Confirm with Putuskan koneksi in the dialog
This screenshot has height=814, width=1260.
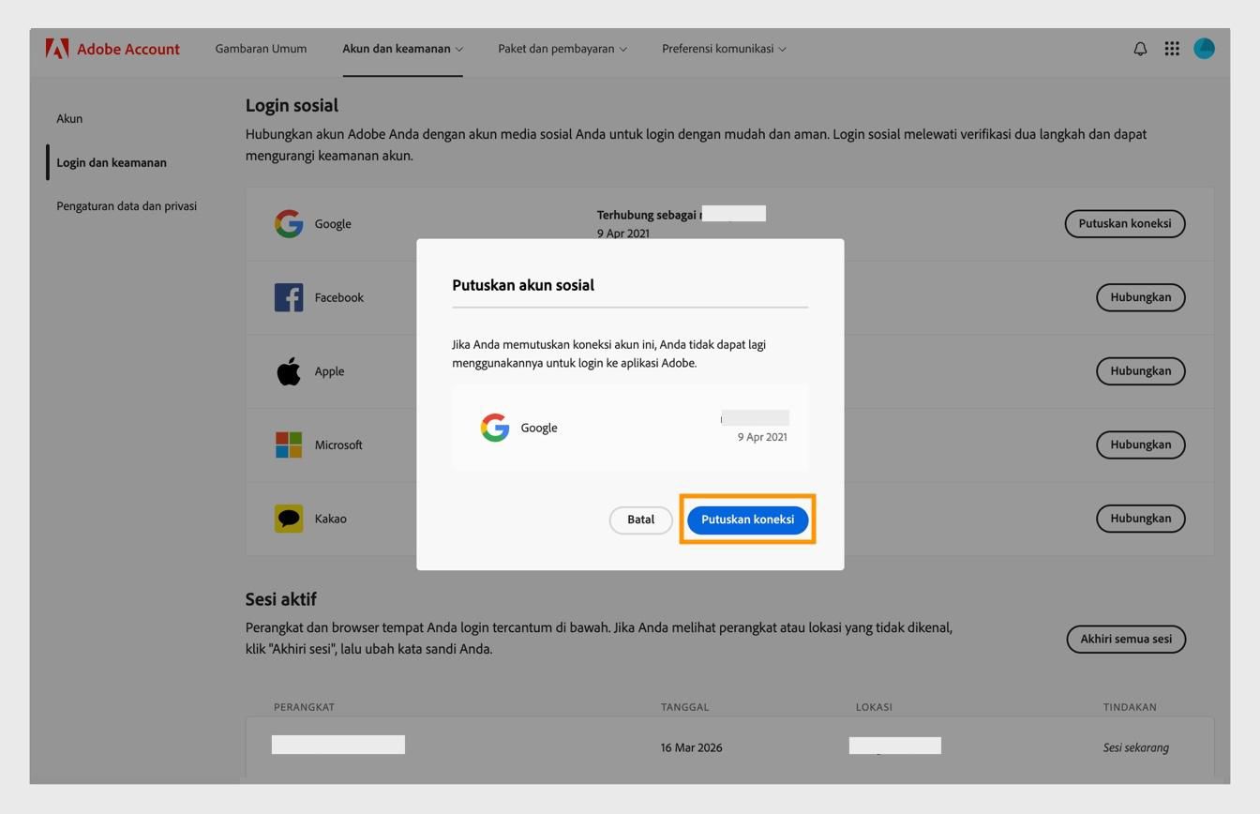[x=747, y=519]
